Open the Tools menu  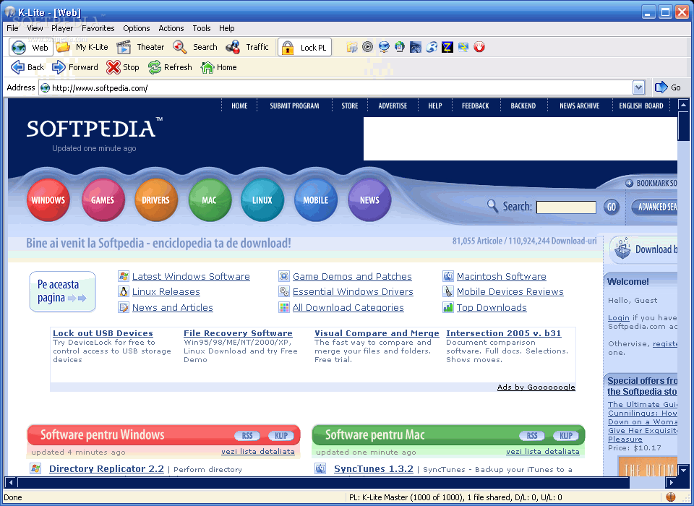coord(202,28)
